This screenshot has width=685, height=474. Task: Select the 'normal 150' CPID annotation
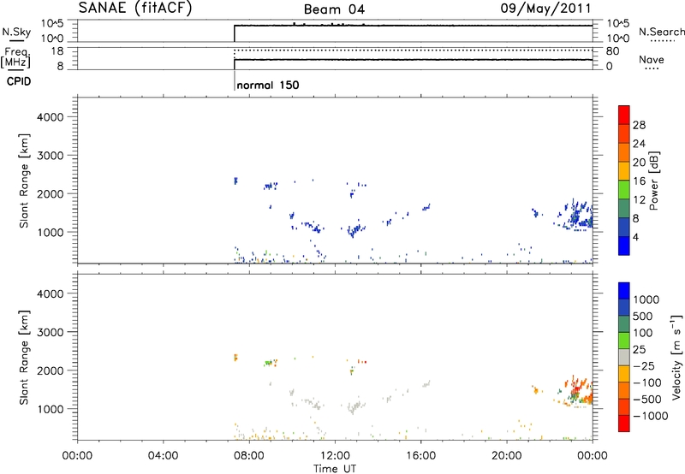268,85
